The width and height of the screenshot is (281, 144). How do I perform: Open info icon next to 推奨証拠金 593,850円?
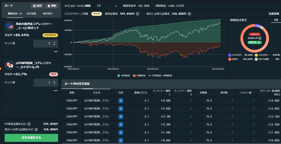point(137,14)
